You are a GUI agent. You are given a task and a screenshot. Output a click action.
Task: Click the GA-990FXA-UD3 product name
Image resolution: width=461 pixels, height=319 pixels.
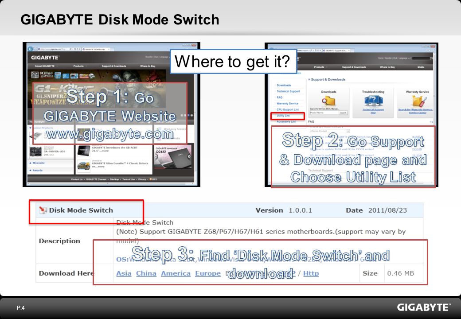55,152
